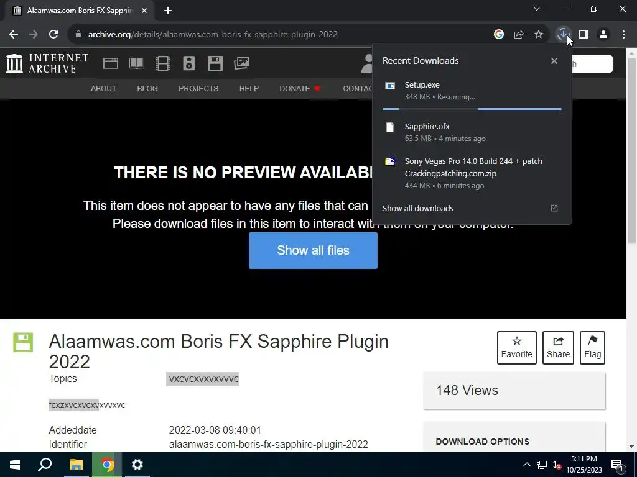The width and height of the screenshot is (637, 477).
Task: Toggle the Chrome downloads icon
Action: [x=562, y=35]
